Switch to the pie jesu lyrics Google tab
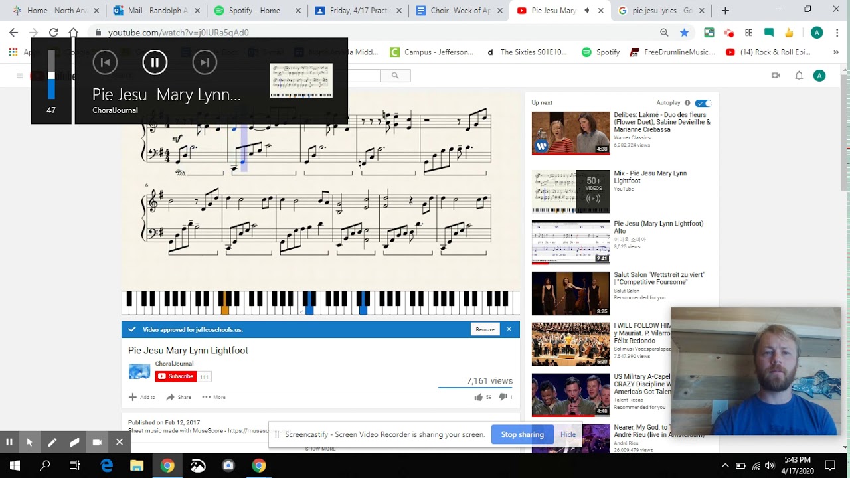Screen dimensions: 850x478 662,11
